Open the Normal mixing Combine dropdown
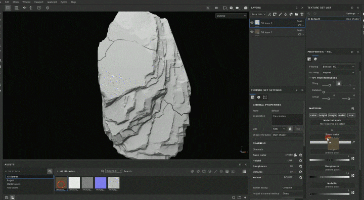This screenshot has height=200, width=364. pyautogui.click(x=293, y=188)
